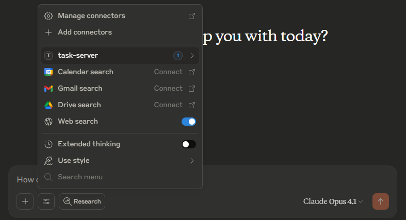The image size is (406, 220).
Task: Click the Web search globe icon
Action: click(x=48, y=122)
